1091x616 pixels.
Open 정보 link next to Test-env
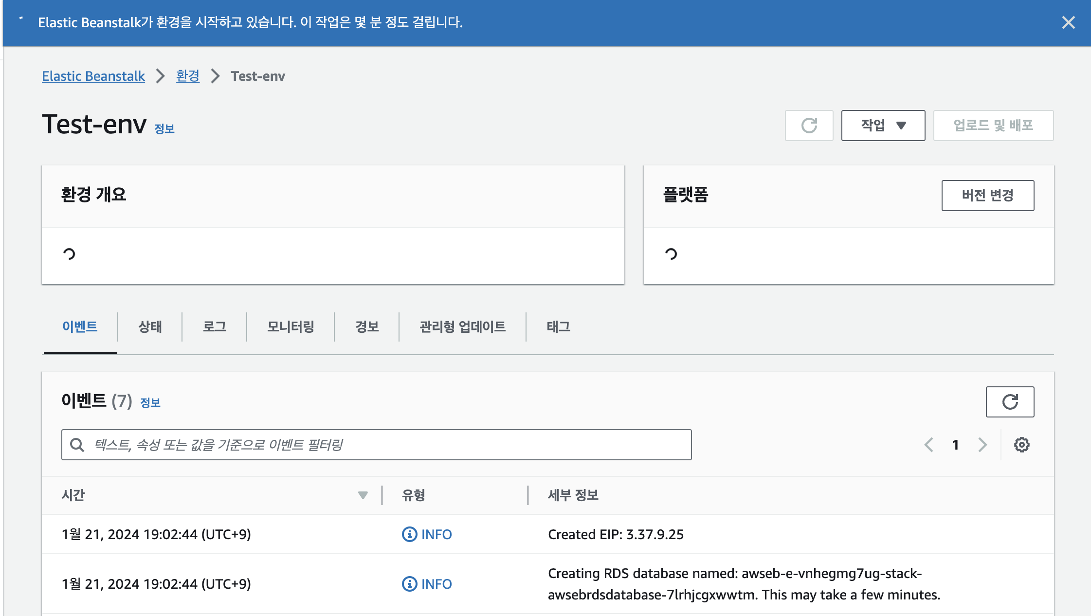(x=164, y=129)
